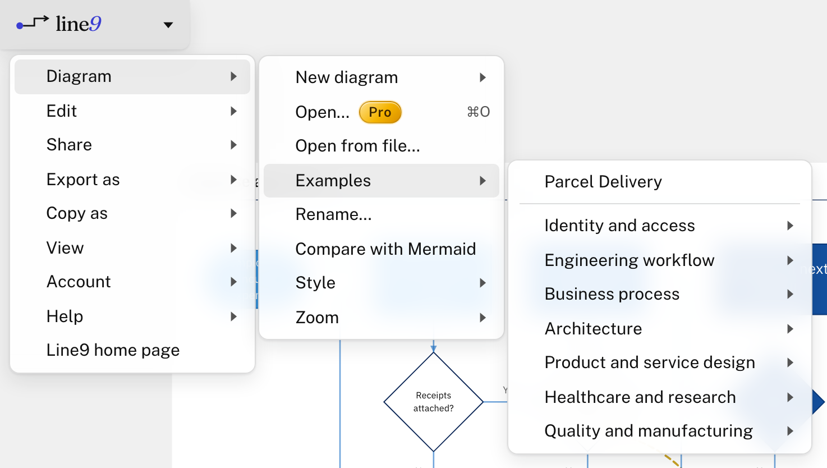Open the line9 dropdown caret
827x468 pixels.
click(168, 25)
